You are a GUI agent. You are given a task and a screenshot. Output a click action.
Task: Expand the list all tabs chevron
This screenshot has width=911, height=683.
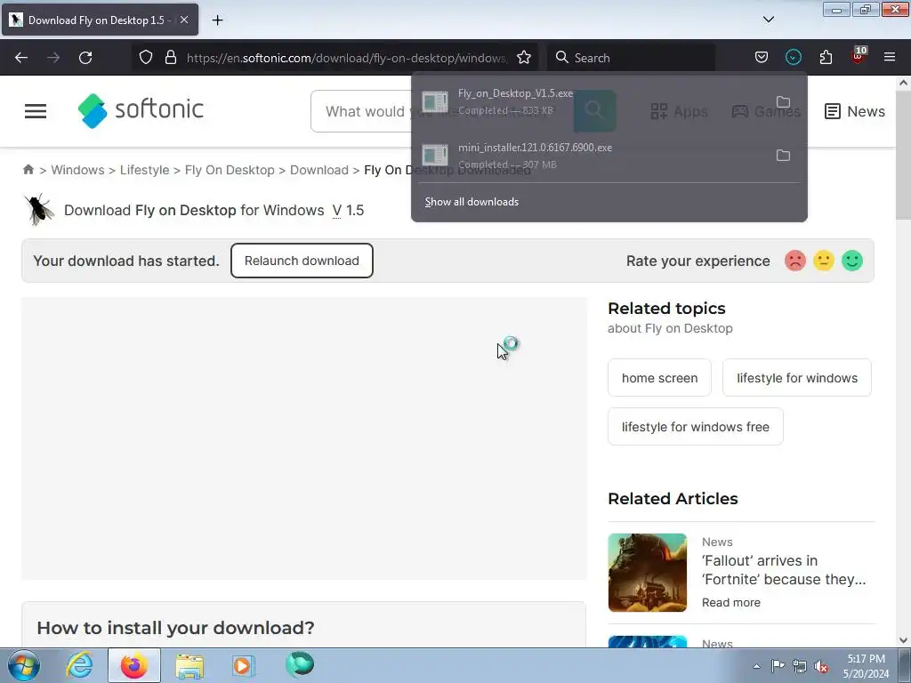click(768, 20)
